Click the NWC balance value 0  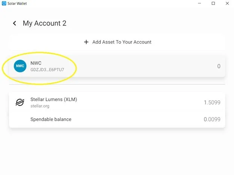pos(219,66)
